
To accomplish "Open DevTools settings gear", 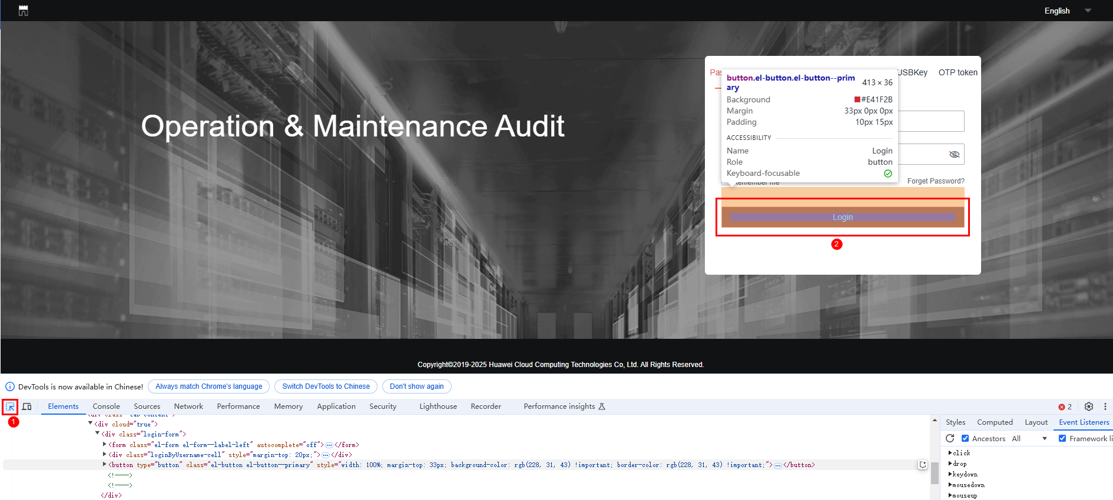I will tap(1089, 406).
